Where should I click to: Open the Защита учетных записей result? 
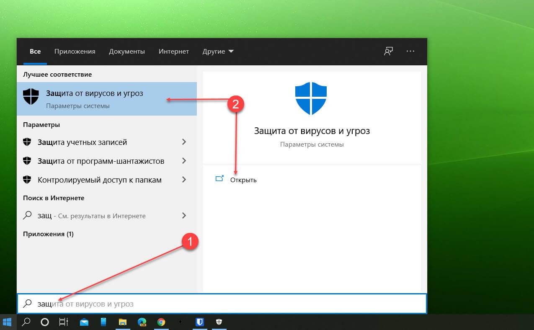click(x=107, y=142)
